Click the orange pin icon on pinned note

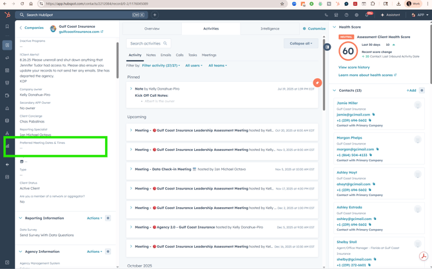pyautogui.click(x=317, y=83)
